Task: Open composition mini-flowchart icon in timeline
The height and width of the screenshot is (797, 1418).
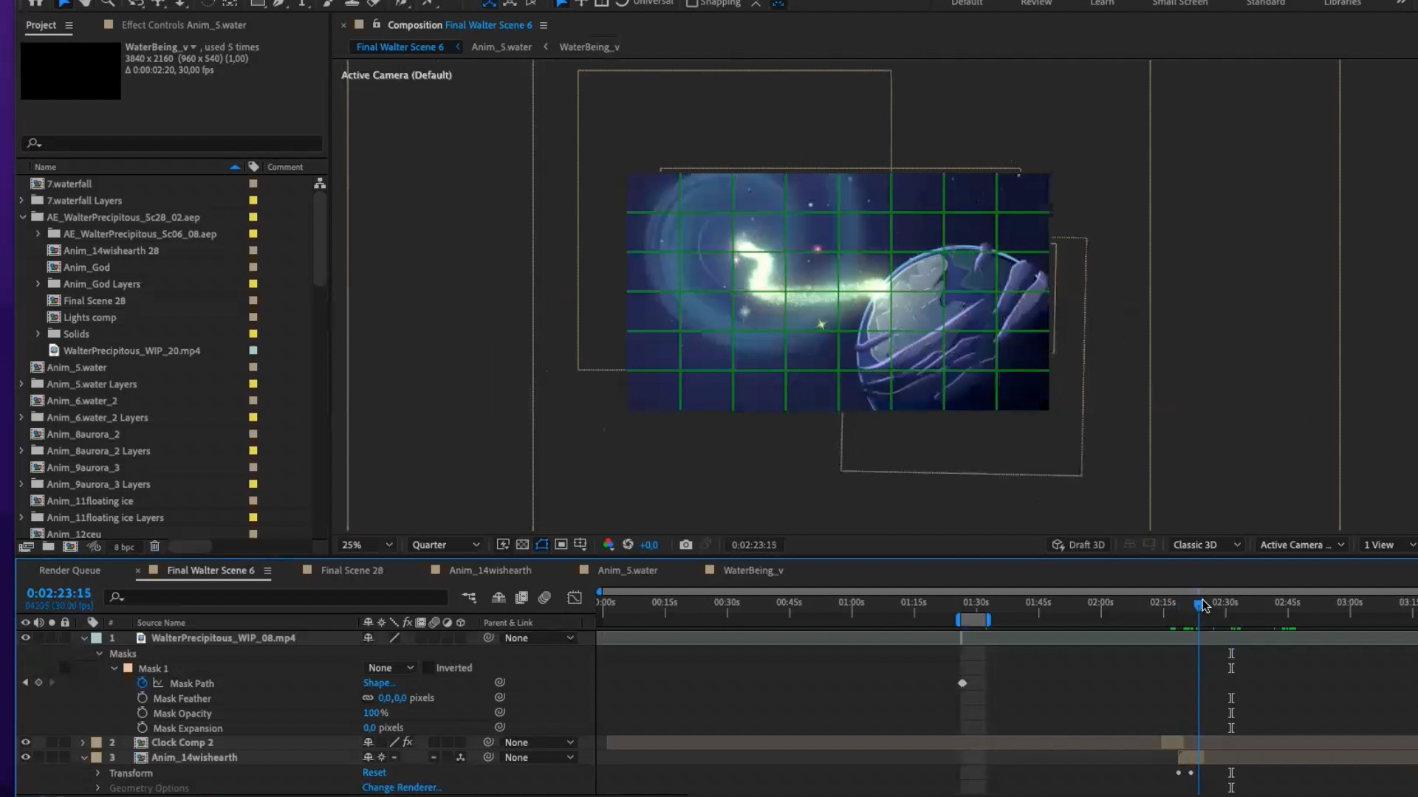Action: pos(469,598)
